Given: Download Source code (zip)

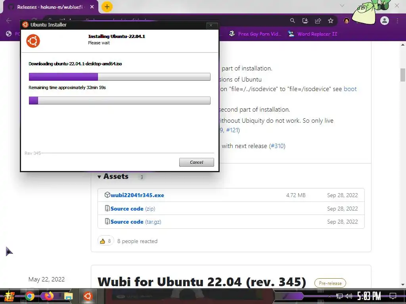Looking at the screenshot, I should click(x=133, y=209).
